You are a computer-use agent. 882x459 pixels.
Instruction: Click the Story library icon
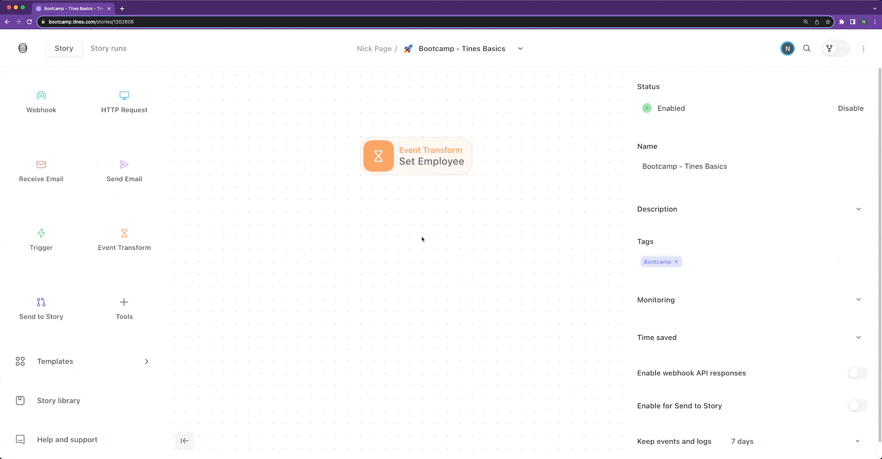tap(20, 400)
